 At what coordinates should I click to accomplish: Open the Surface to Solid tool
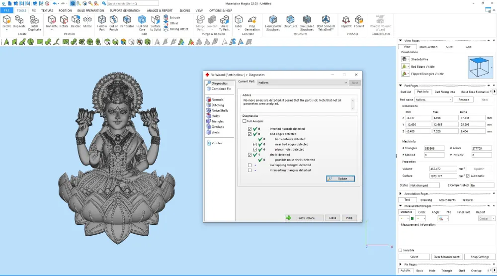[155, 23]
